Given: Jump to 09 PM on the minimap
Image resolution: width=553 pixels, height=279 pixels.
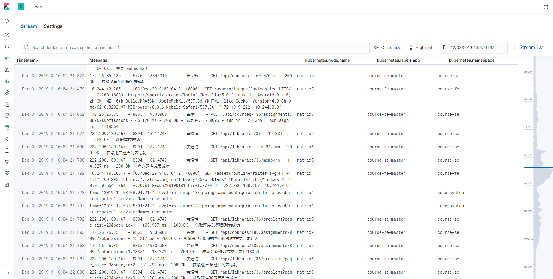Looking at the screenshot, I should pos(528,211).
